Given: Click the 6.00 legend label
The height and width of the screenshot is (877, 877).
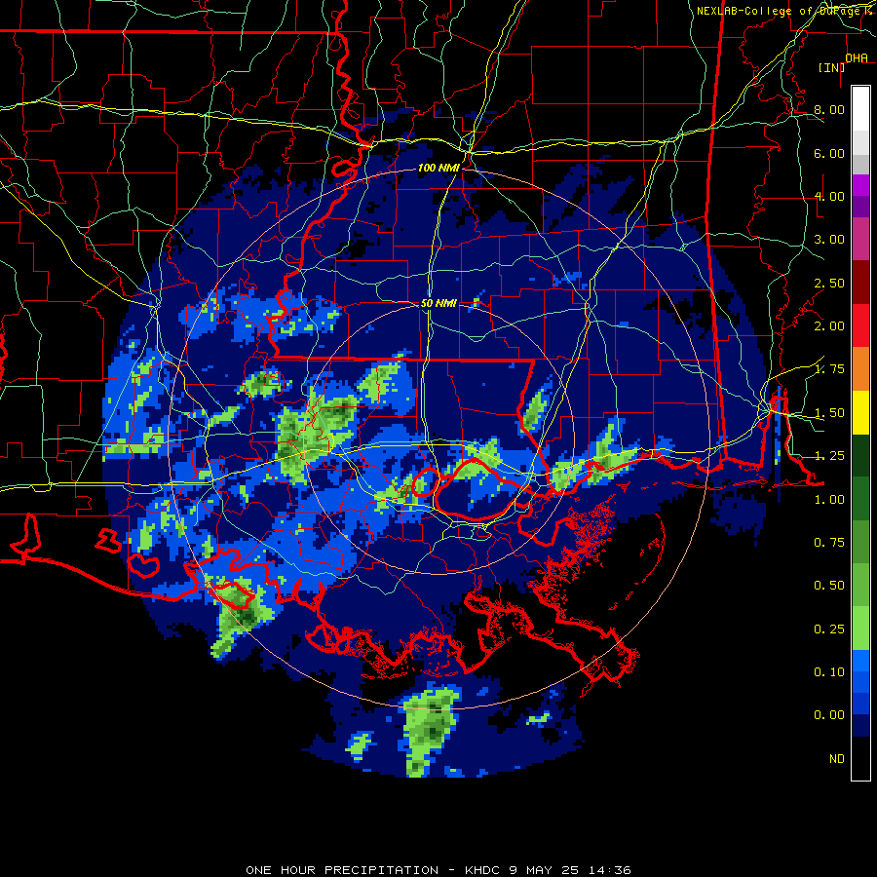Looking at the screenshot, I should tap(829, 153).
